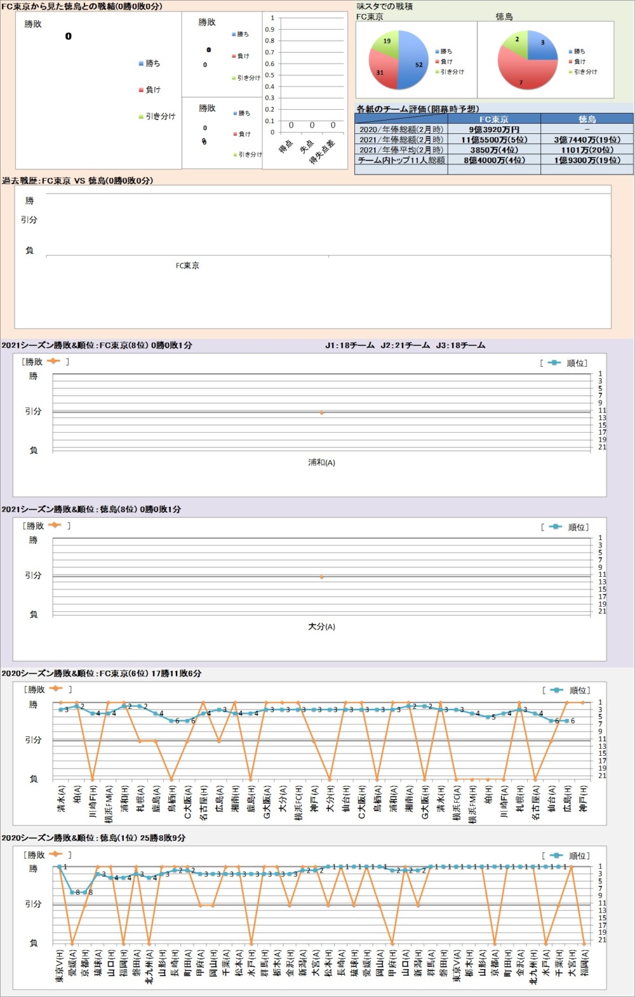Click 勝ち legend entry beside FC東京 pie
The height and width of the screenshot is (997, 635).
coord(444,51)
